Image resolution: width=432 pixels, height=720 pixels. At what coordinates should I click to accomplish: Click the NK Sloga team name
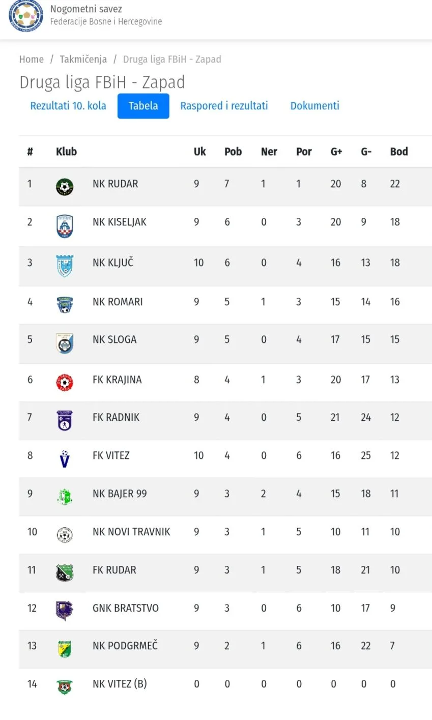click(114, 339)
